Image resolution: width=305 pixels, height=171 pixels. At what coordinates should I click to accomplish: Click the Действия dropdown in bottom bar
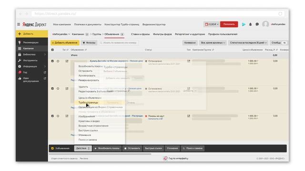pos(83,148)
